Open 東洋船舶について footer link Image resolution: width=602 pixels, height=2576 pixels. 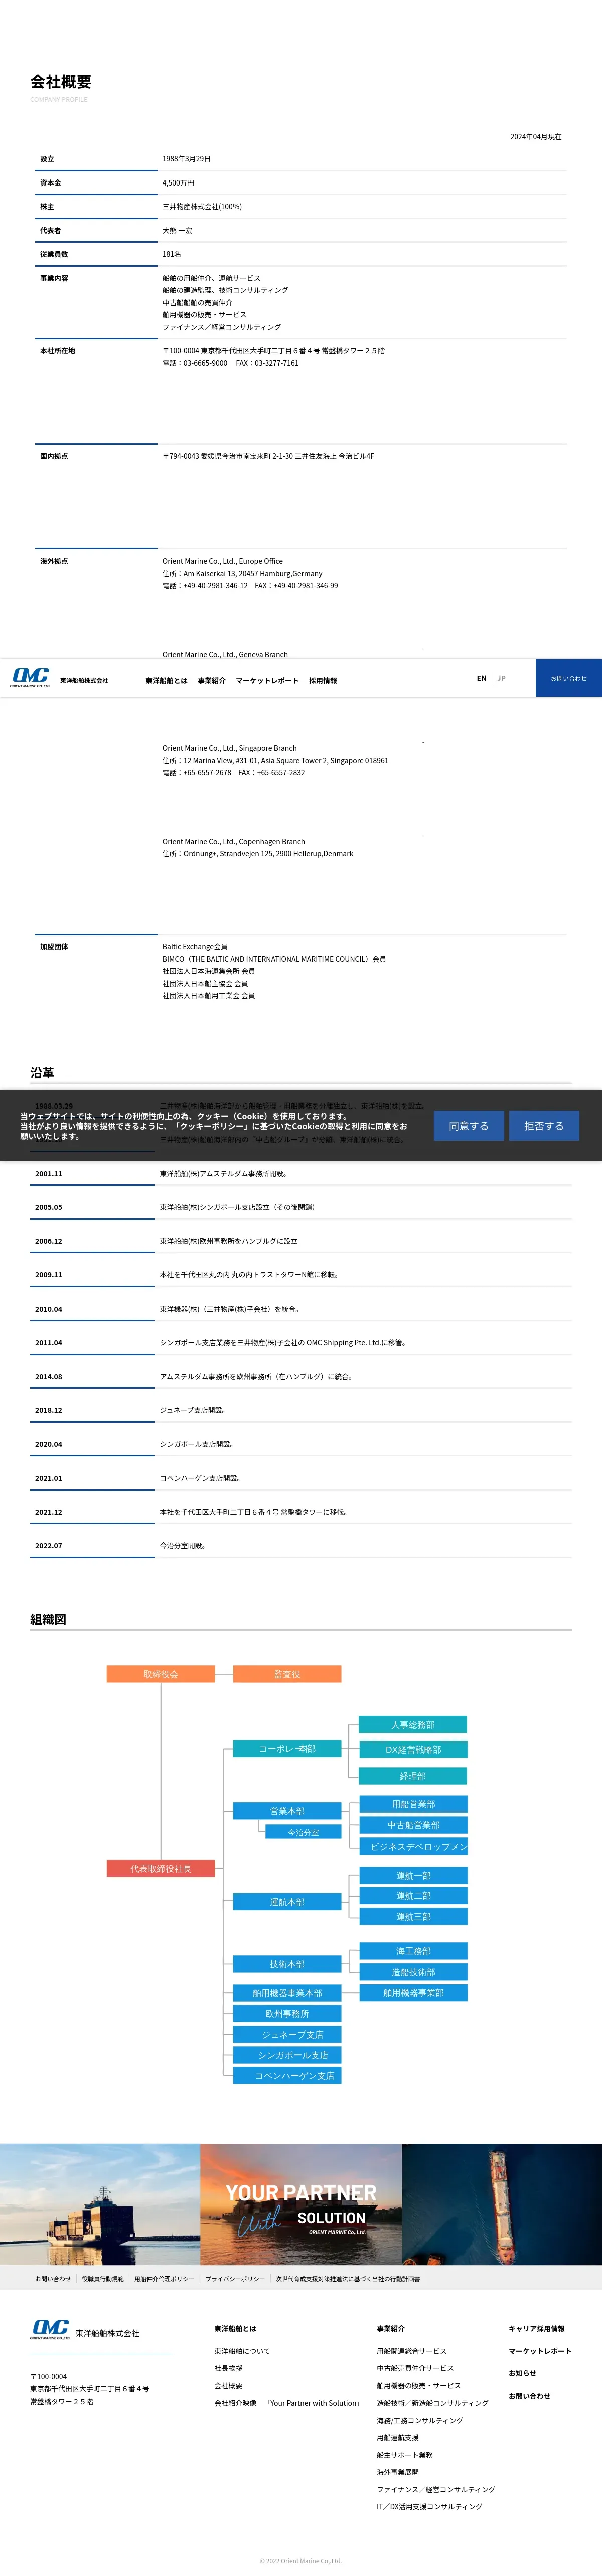point(242,2351)
